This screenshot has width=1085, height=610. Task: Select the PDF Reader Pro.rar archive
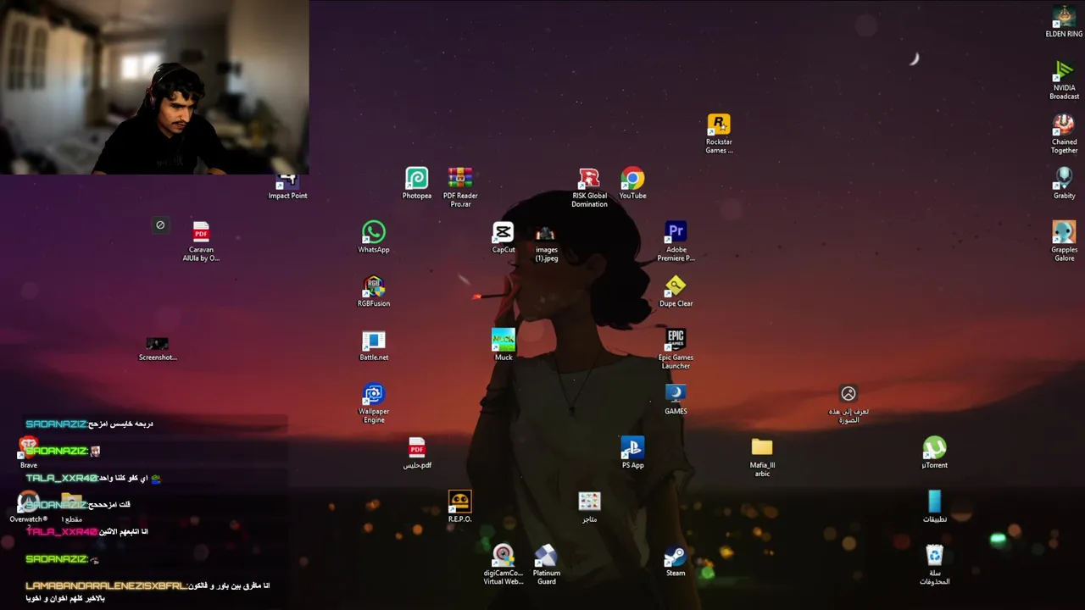(460, 187)
